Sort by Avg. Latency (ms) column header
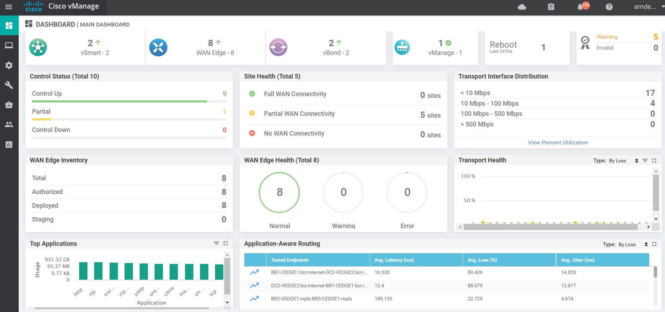The image size is (665, 312). (x=394, y=260)
